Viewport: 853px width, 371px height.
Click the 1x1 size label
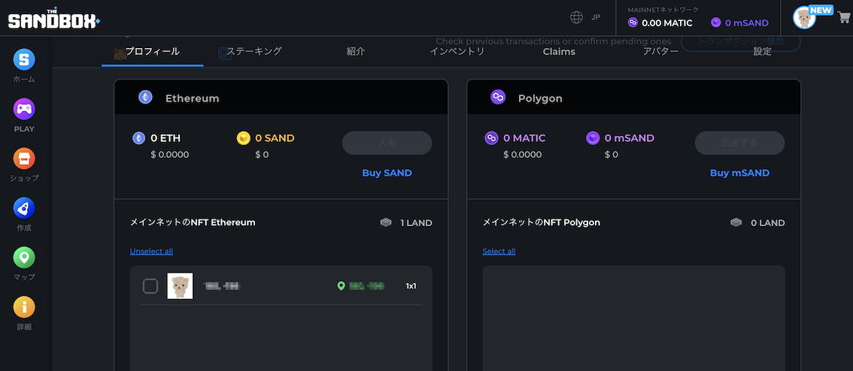(411, 285)
